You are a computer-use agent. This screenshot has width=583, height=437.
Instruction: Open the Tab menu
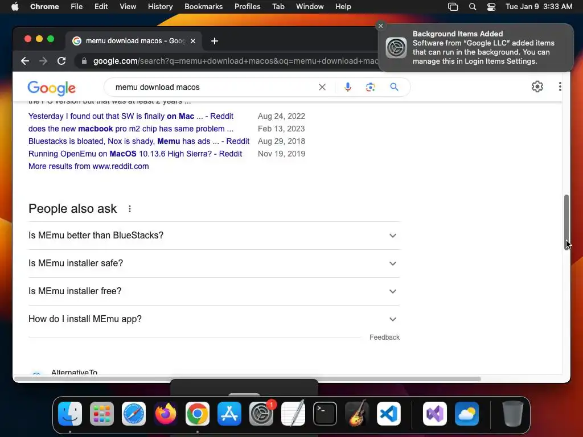278,7
